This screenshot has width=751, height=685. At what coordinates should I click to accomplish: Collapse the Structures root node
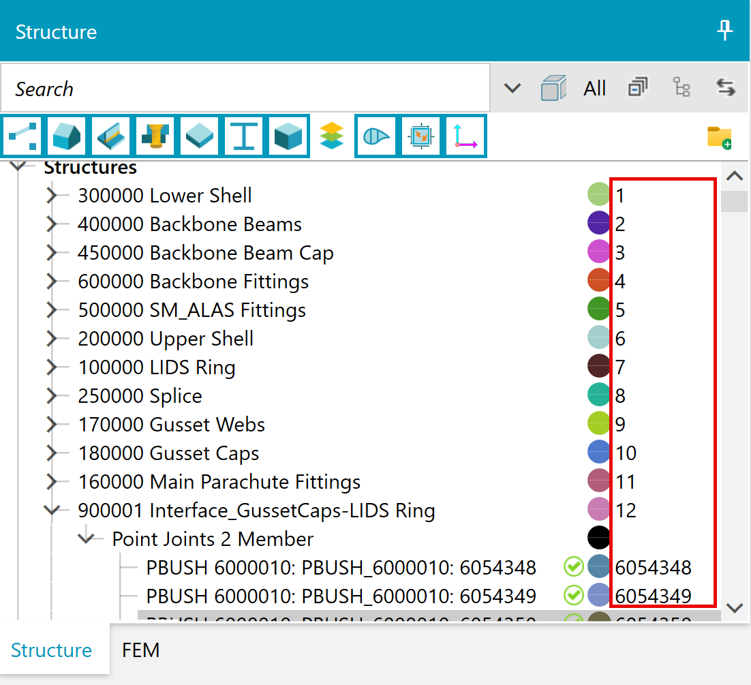[18, 167]
